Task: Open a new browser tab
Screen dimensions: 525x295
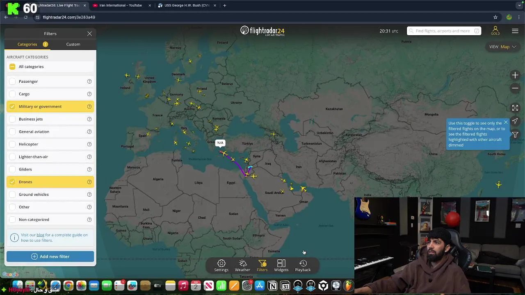Action: (x=224, y=5)
